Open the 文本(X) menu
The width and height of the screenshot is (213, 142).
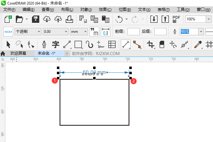coord(144,10)
